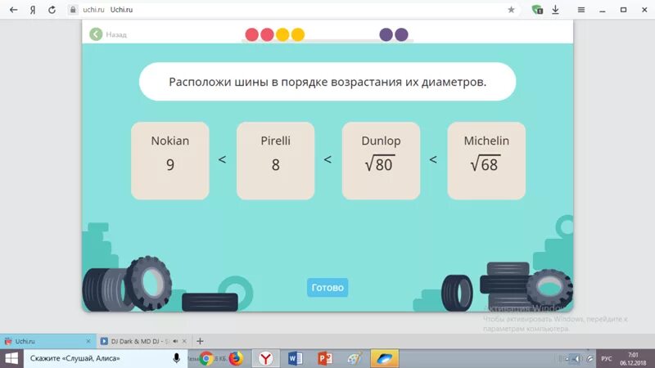This screenshot has width=655, height=368.
Task: Click the second red progress dot
Action: coord(267,34)
